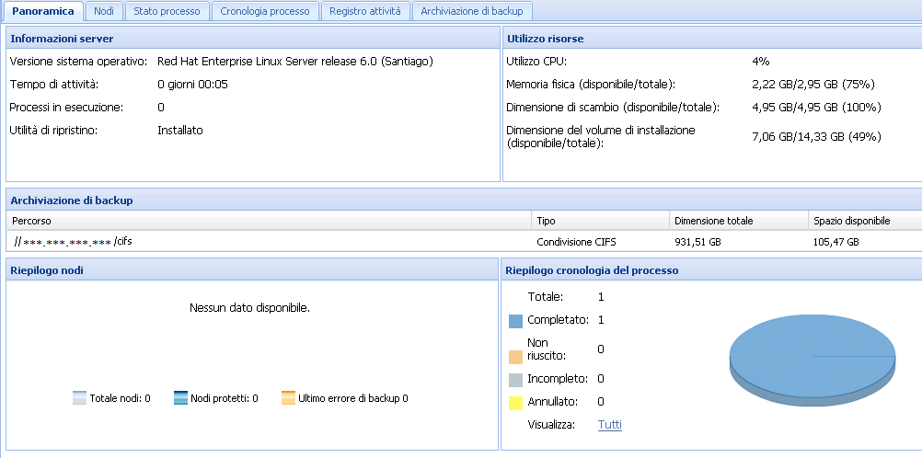Open the Cronologia processo tab
The height and width of the screenshot is (458, 922).
coord(266,11)
